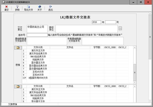Select row 6 显示器站名表文件
The image size is (153, 107).
point(75,66)
